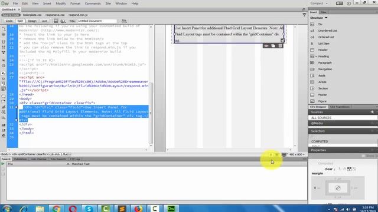378x212 pixels.
Task: Open the Commands menu
Action: click(x=93, y=4)
